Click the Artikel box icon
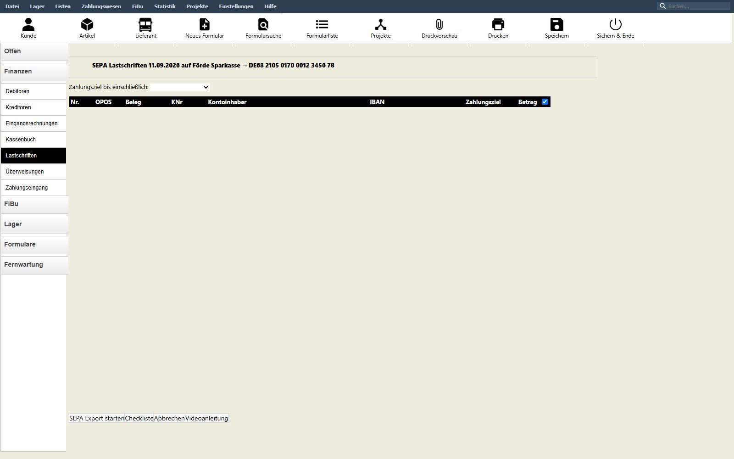The image size is (734, 459). pyautogui.click(x=87, y=24)
